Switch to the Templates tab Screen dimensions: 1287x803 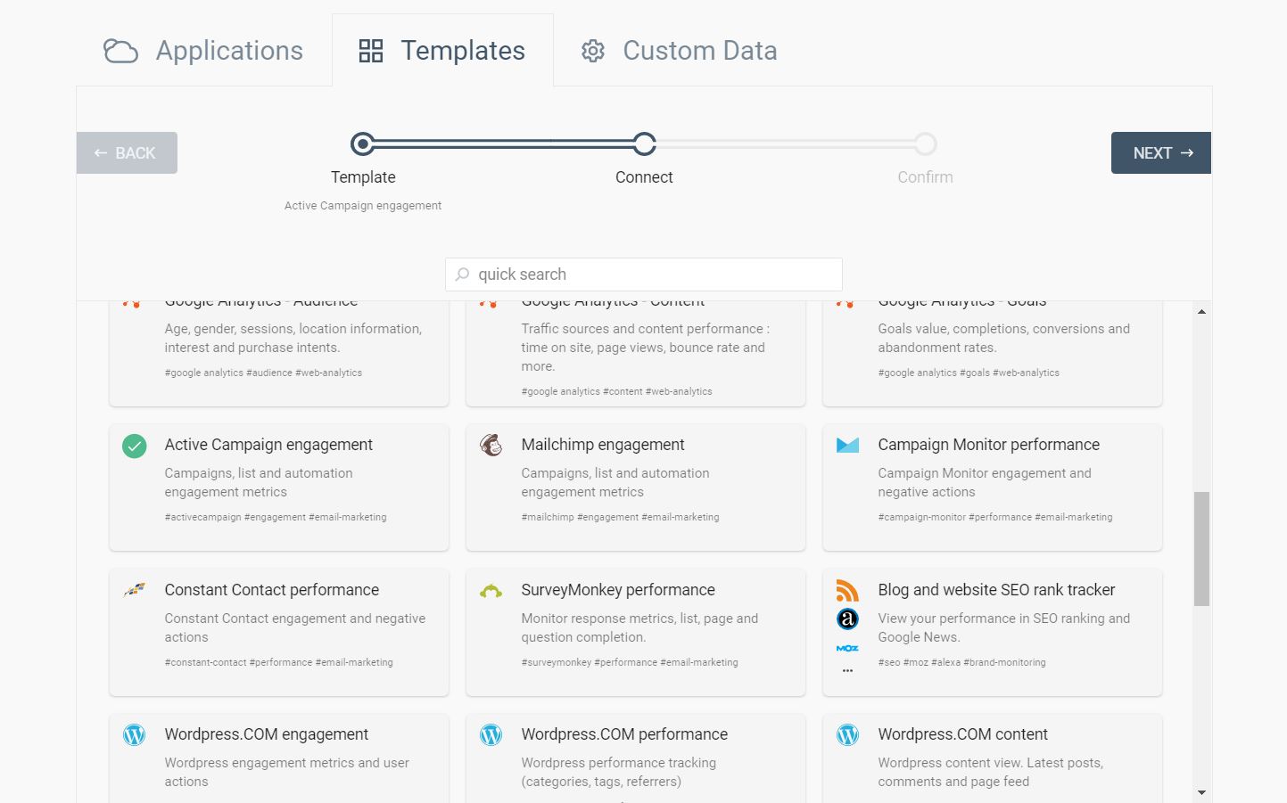(x=442, y=51)
